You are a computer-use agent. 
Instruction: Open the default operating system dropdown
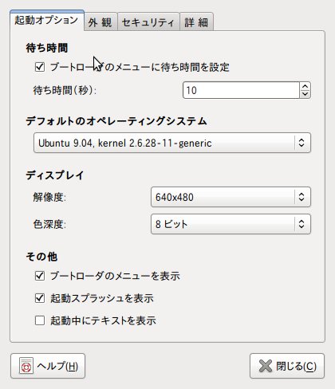pyautogui.click(x=172, y=143)
